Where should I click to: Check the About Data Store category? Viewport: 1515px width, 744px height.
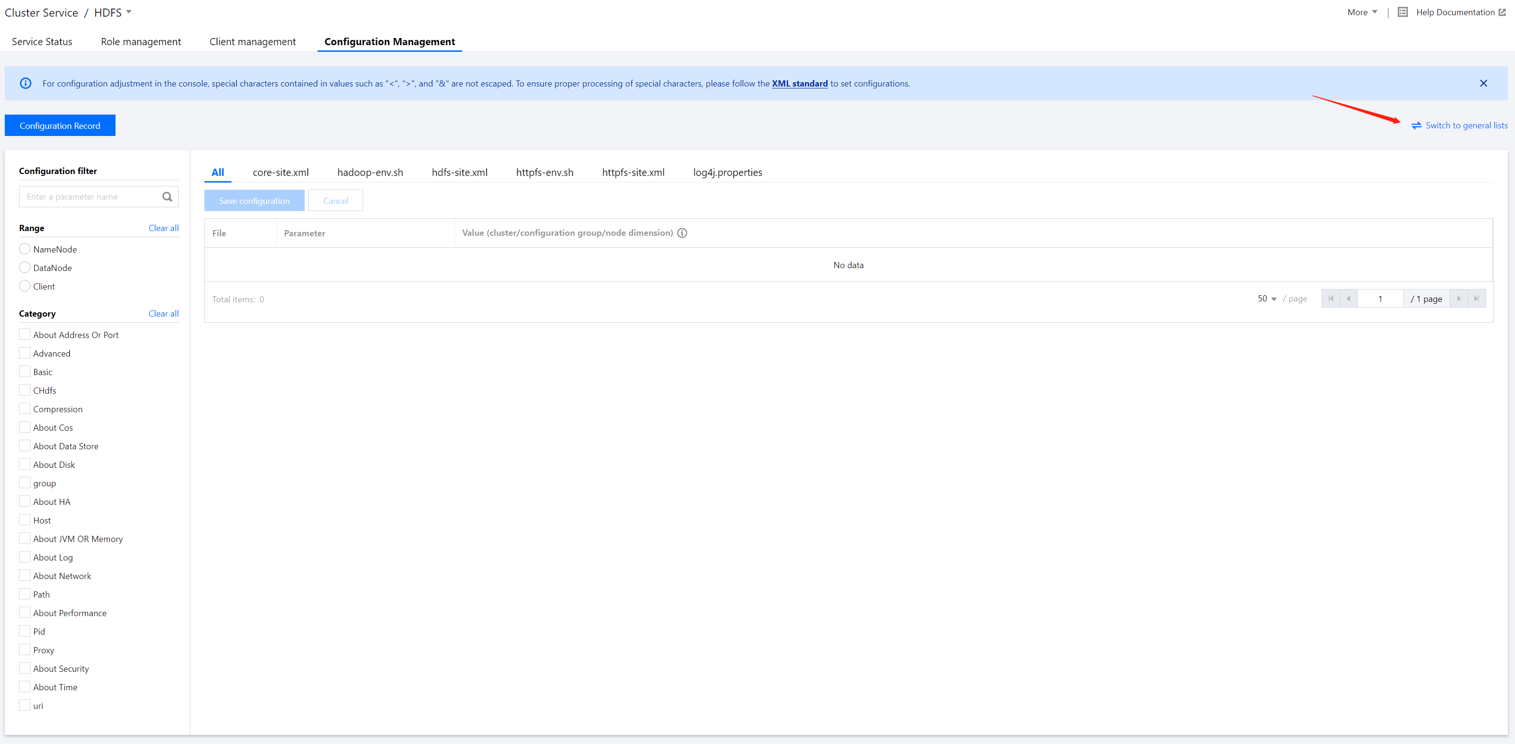tap(25, 446)
